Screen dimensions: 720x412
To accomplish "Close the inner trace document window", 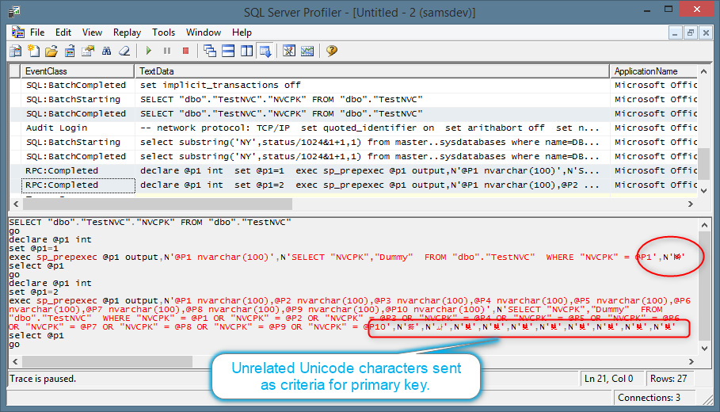I will [x=706, y=32].
